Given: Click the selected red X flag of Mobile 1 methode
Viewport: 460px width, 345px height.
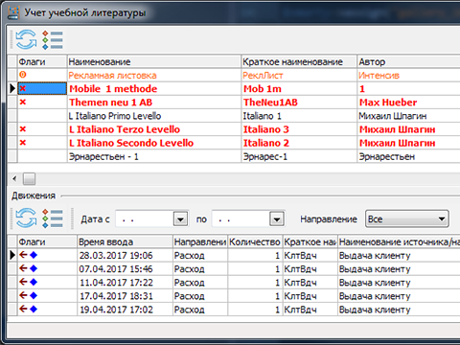Looking at the screenshot, I should click(x=23, y=88).
